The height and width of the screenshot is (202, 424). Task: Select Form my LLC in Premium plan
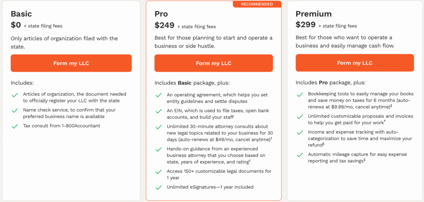354,63
